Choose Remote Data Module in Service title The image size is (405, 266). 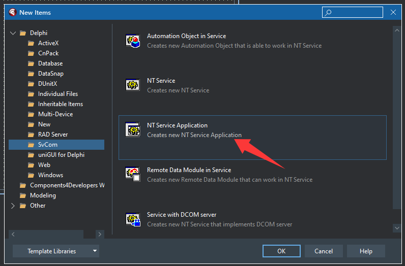tap(189, 170)
